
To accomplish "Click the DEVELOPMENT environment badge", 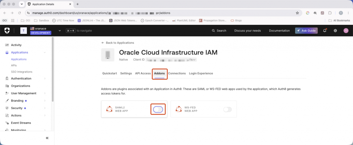I will (x=41, y=33).
